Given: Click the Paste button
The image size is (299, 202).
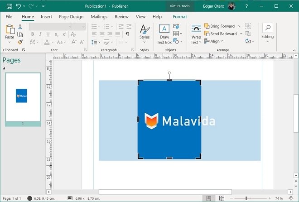Looking at the screenshot, I should point(10,31).
